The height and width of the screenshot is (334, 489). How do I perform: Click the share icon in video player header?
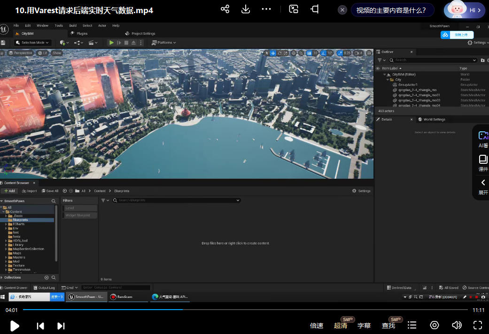click(x=225, y=9)
